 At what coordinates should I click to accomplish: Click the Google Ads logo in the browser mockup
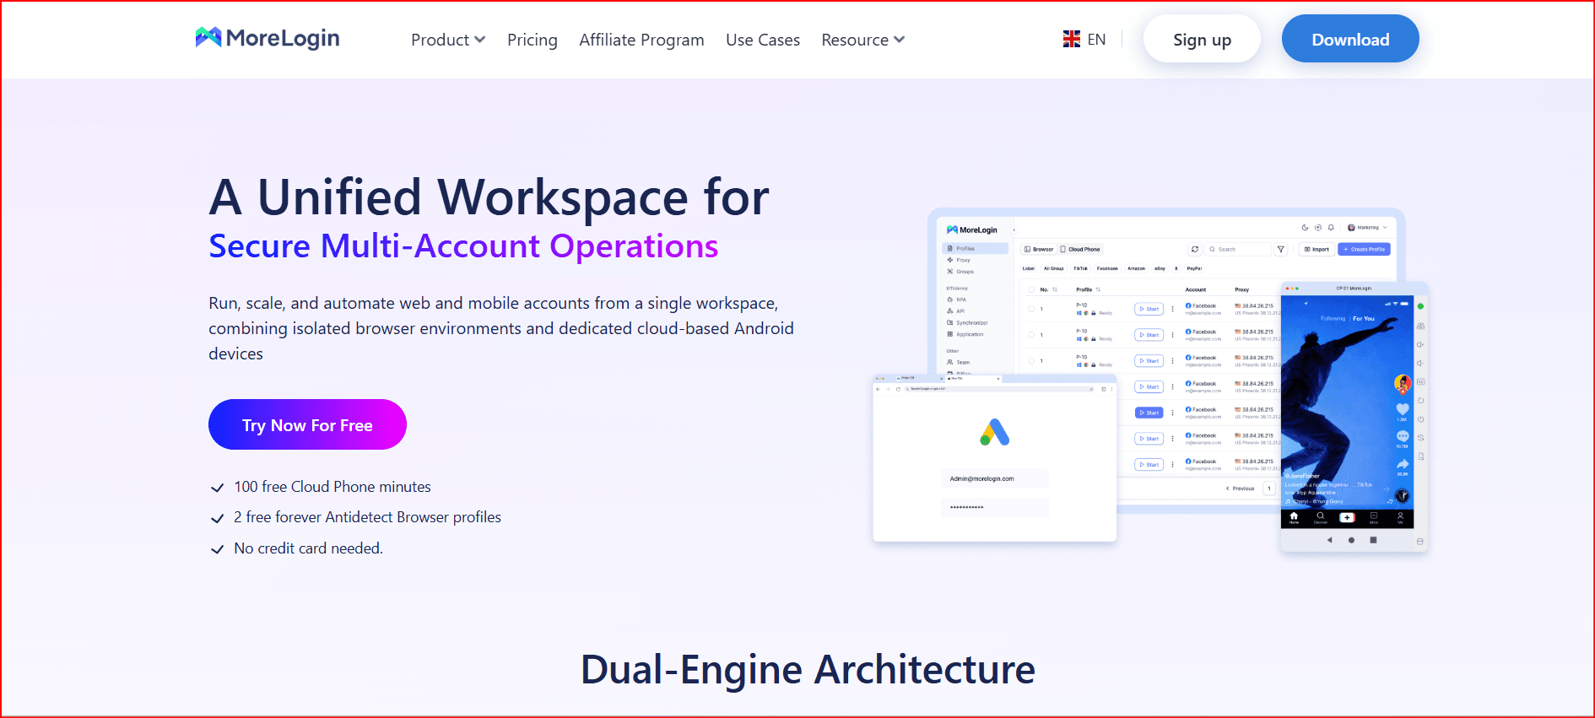pos(994,432)
